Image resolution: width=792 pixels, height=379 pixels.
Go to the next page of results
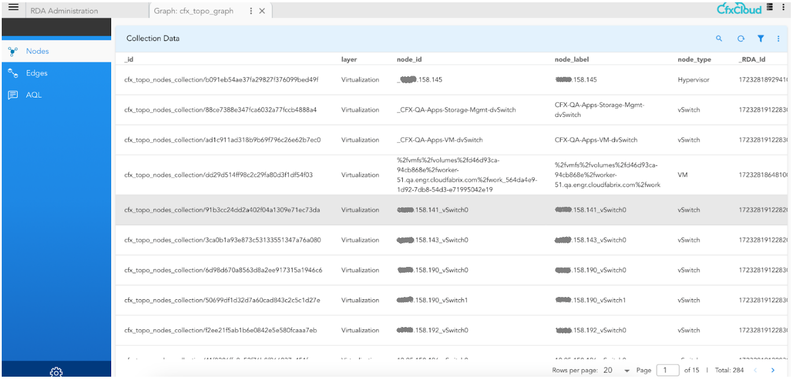pos(772,370)
